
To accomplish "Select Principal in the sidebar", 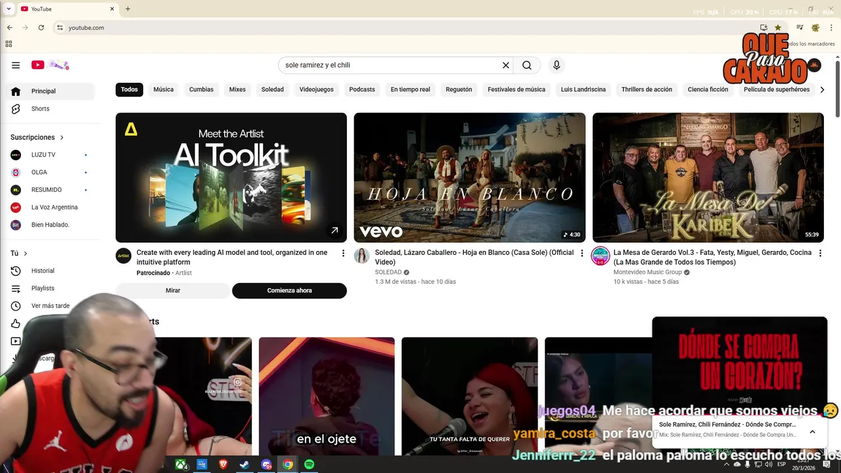I will 49,91.
